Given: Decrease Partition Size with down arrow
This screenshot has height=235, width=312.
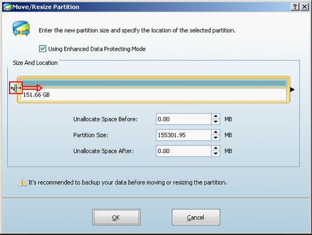Looking at the screenshot, I should 216,138.
